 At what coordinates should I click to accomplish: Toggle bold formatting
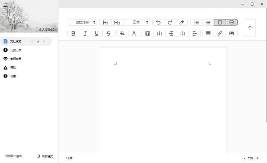pyautogui.click(x=73, y=33)
